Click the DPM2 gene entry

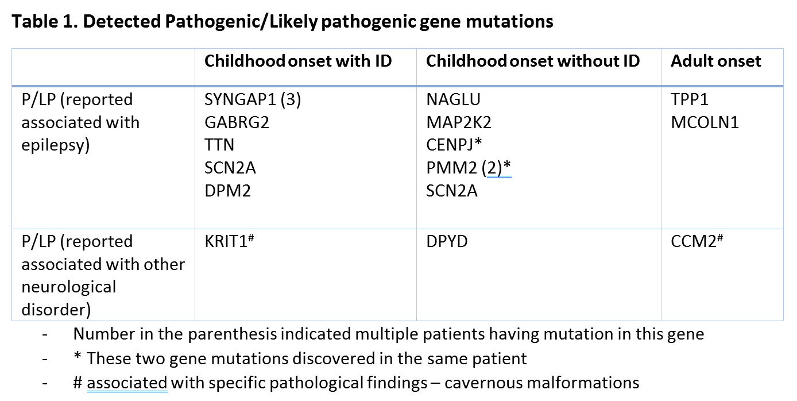(x=227, y=191)
